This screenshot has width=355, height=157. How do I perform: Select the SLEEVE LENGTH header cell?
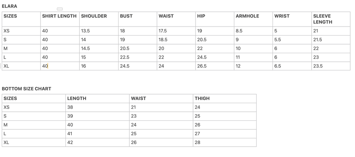(x=331, y=19)
